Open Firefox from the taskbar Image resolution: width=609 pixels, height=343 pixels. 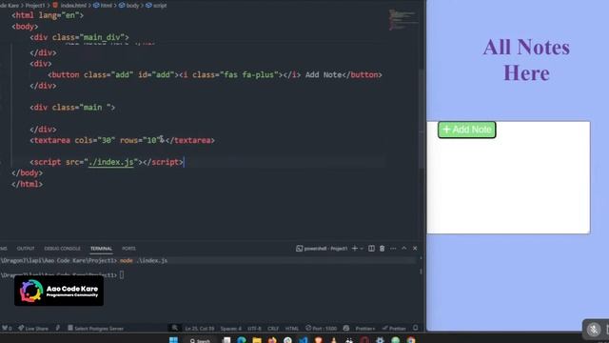tap(272, 340)
